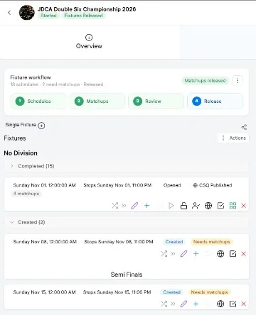Collapse the Created (2) group
The height and width of the screenshot is (315, 256).
tap(127, 222)
